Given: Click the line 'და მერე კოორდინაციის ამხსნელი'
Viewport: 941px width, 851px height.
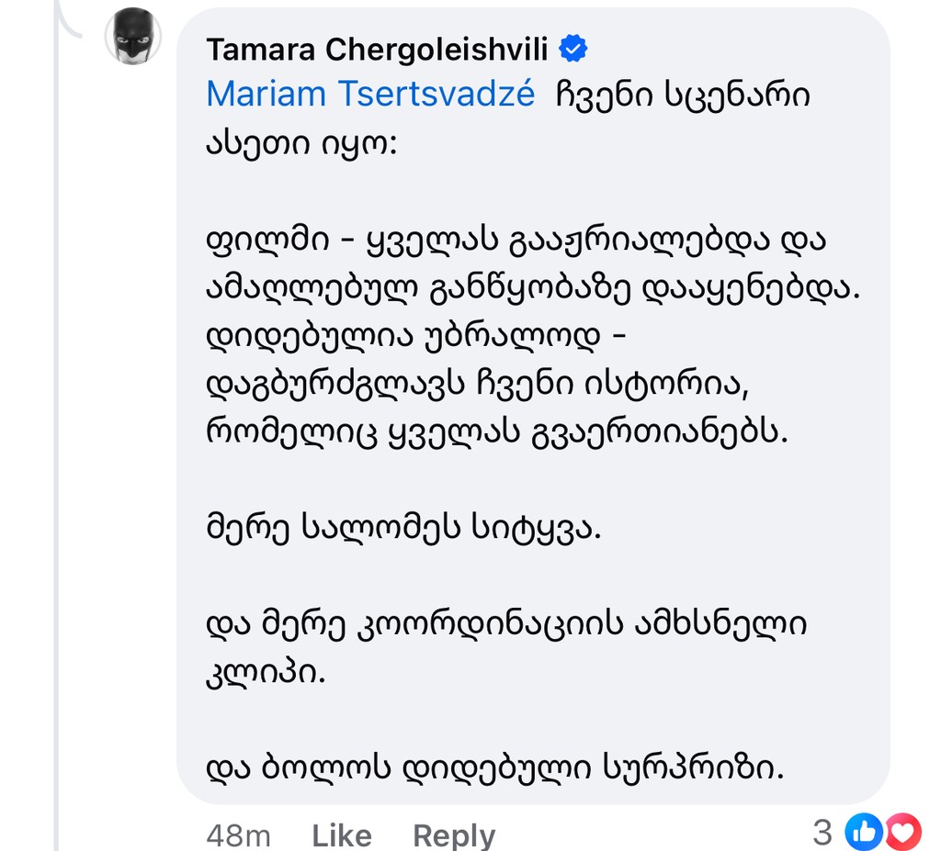Looking at the screenshot, I should tap(506, 625).
